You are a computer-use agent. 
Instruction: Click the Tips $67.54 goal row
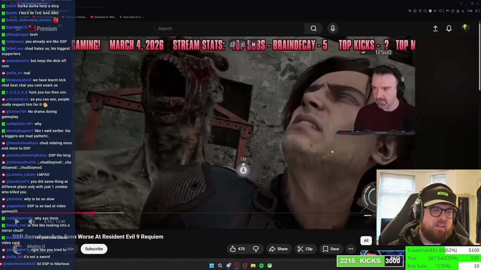pos(443,258)
